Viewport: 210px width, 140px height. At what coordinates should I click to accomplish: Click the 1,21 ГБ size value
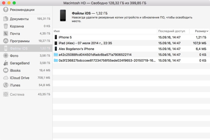click(201, 37)
